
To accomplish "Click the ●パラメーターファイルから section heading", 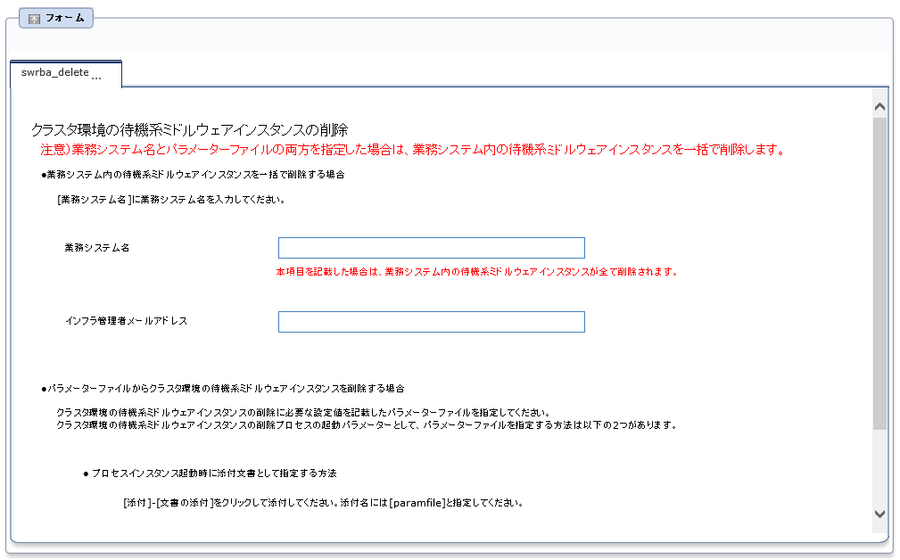I will pyautogui.click(x=223, y=389).
